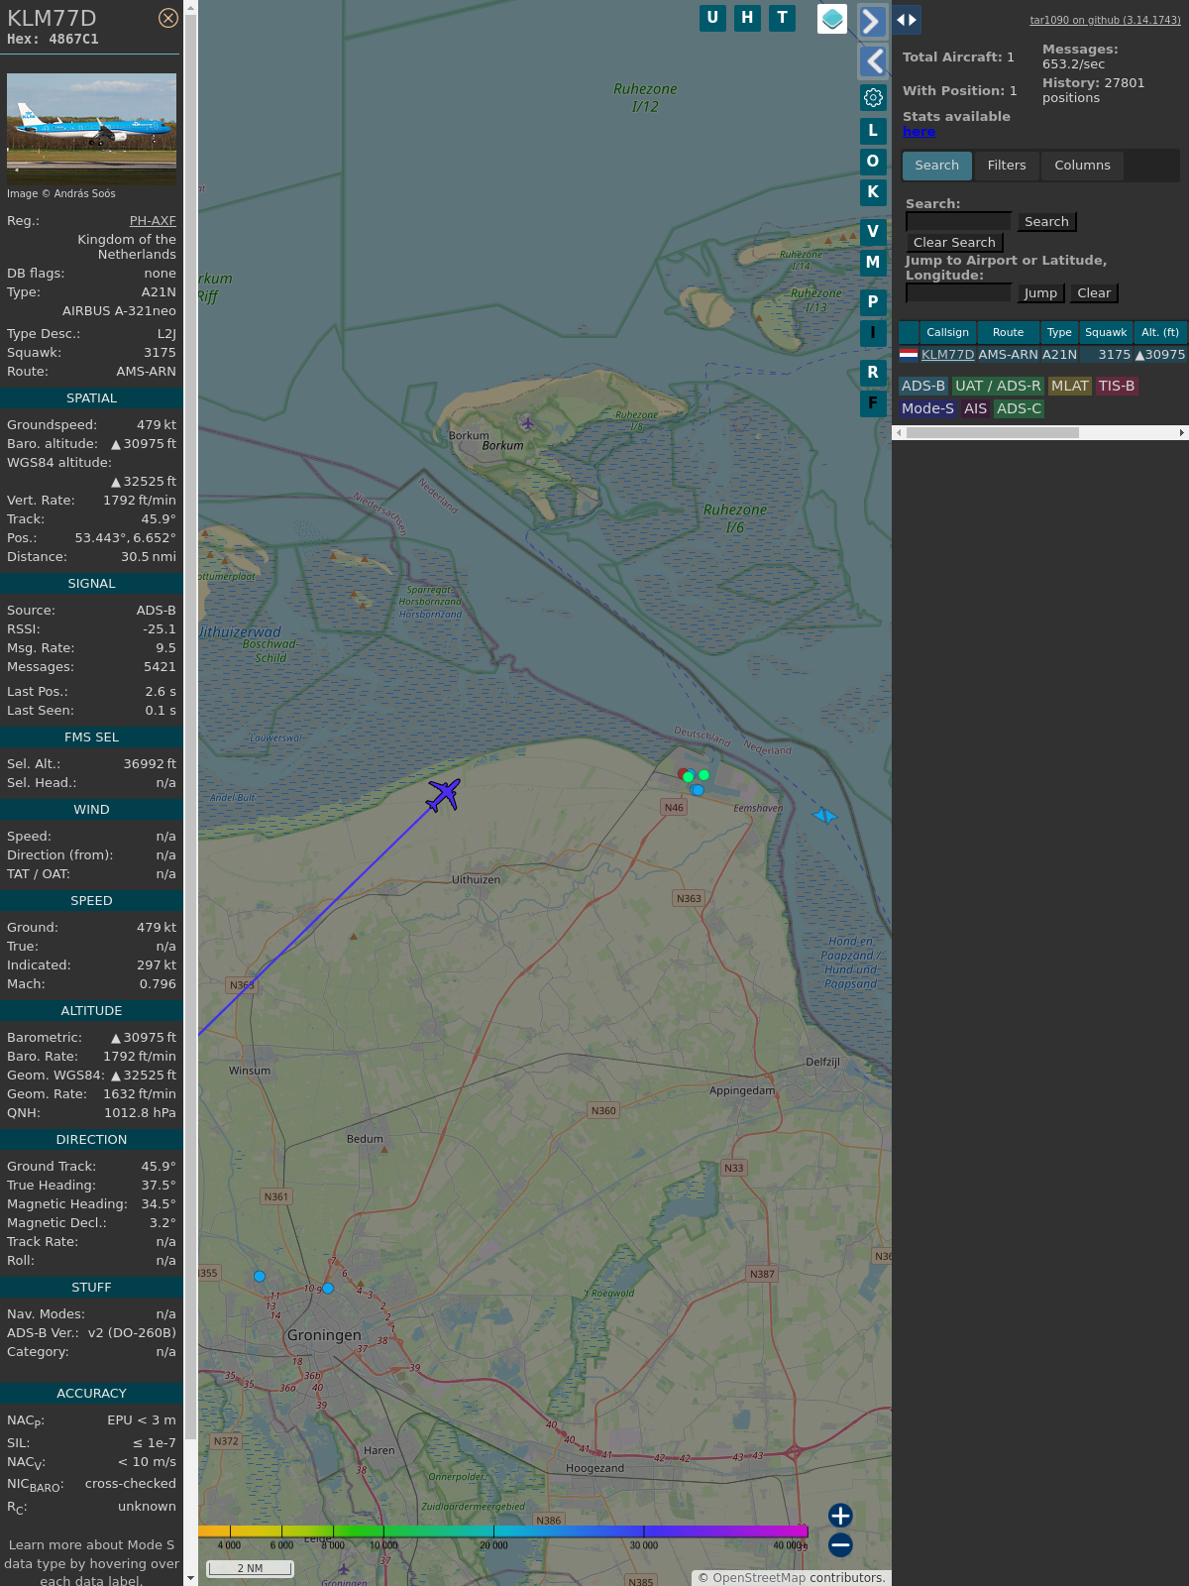Image resolution: width=1189 pixels, height=1586 pixels.
Task: Toggle the H map button
Action: (747, 18)
